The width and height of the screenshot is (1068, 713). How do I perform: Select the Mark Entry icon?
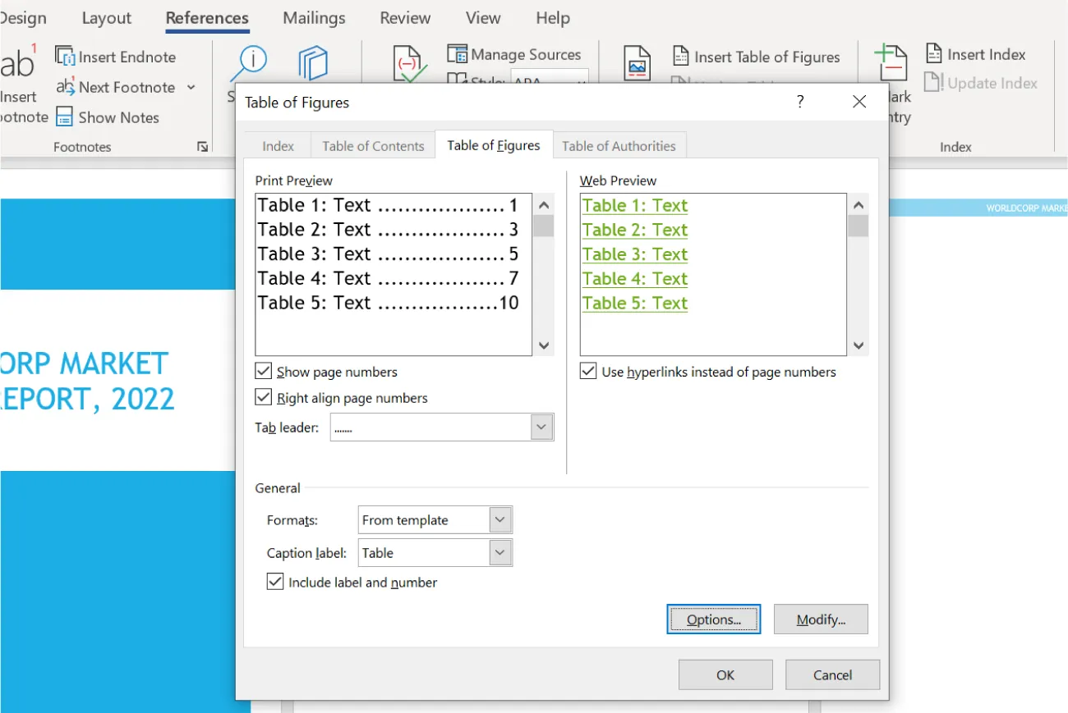[891, 62]
